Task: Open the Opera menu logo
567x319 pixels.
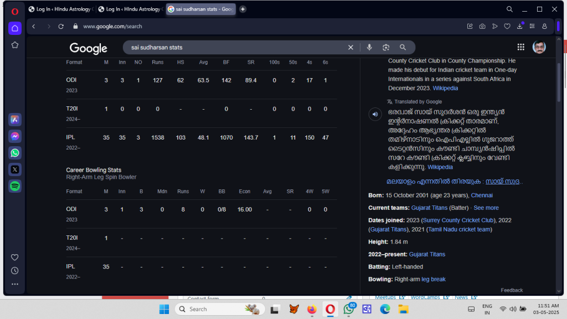Action: [x=15, y=11]
